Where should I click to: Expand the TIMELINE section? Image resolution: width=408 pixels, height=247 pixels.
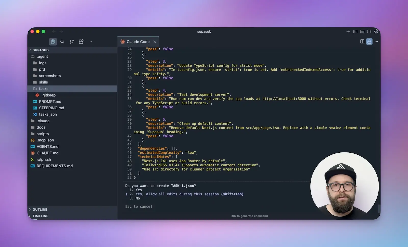tap(40, 216)
